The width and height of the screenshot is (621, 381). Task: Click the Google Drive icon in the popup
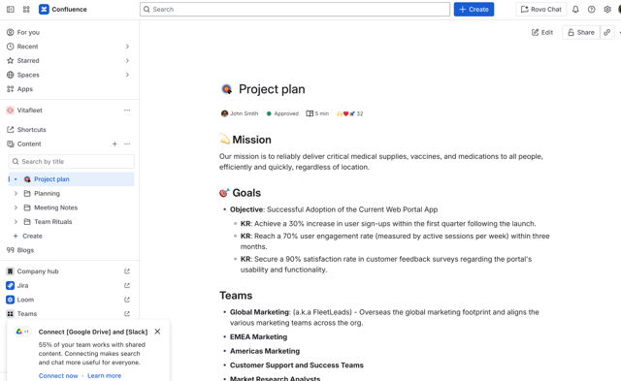pyautogui.click(x=19, y=332)
